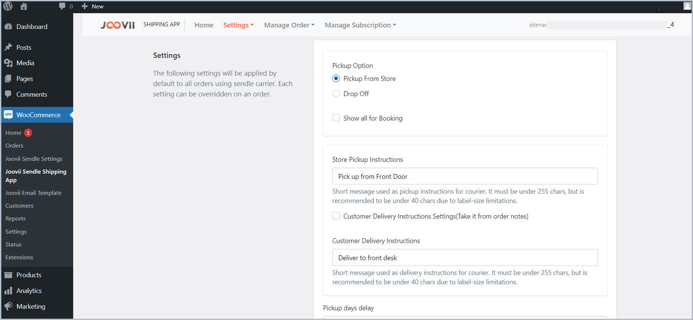Expand the Manage Subscription dropdown
This screenshot has height=320, width=693.
pyautogui.click(x=360, y=25)
